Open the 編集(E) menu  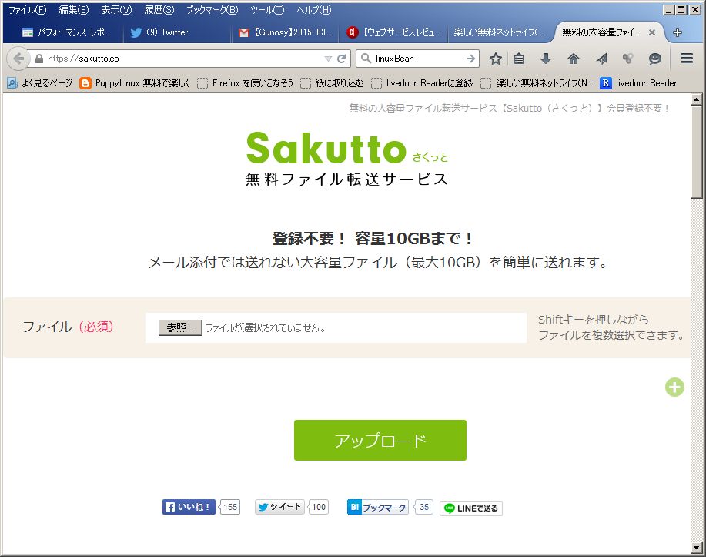tap(74, 9)
